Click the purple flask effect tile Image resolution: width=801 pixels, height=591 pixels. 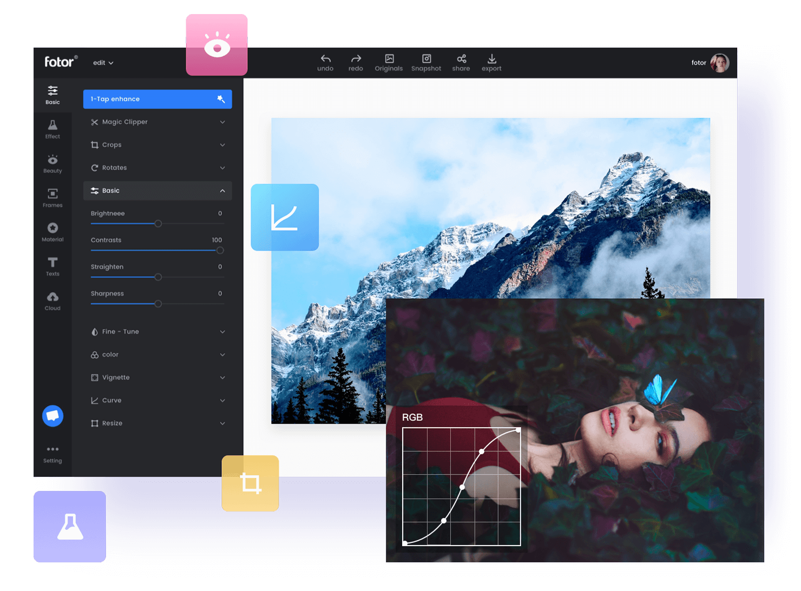coord(70,527)
